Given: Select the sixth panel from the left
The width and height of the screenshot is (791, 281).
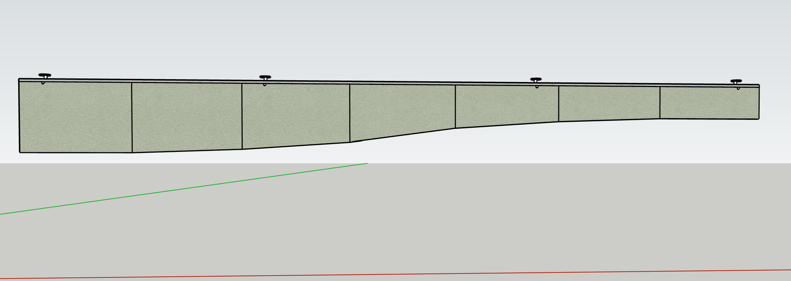Looking at the screenshot, I should [x=609, y=104].
